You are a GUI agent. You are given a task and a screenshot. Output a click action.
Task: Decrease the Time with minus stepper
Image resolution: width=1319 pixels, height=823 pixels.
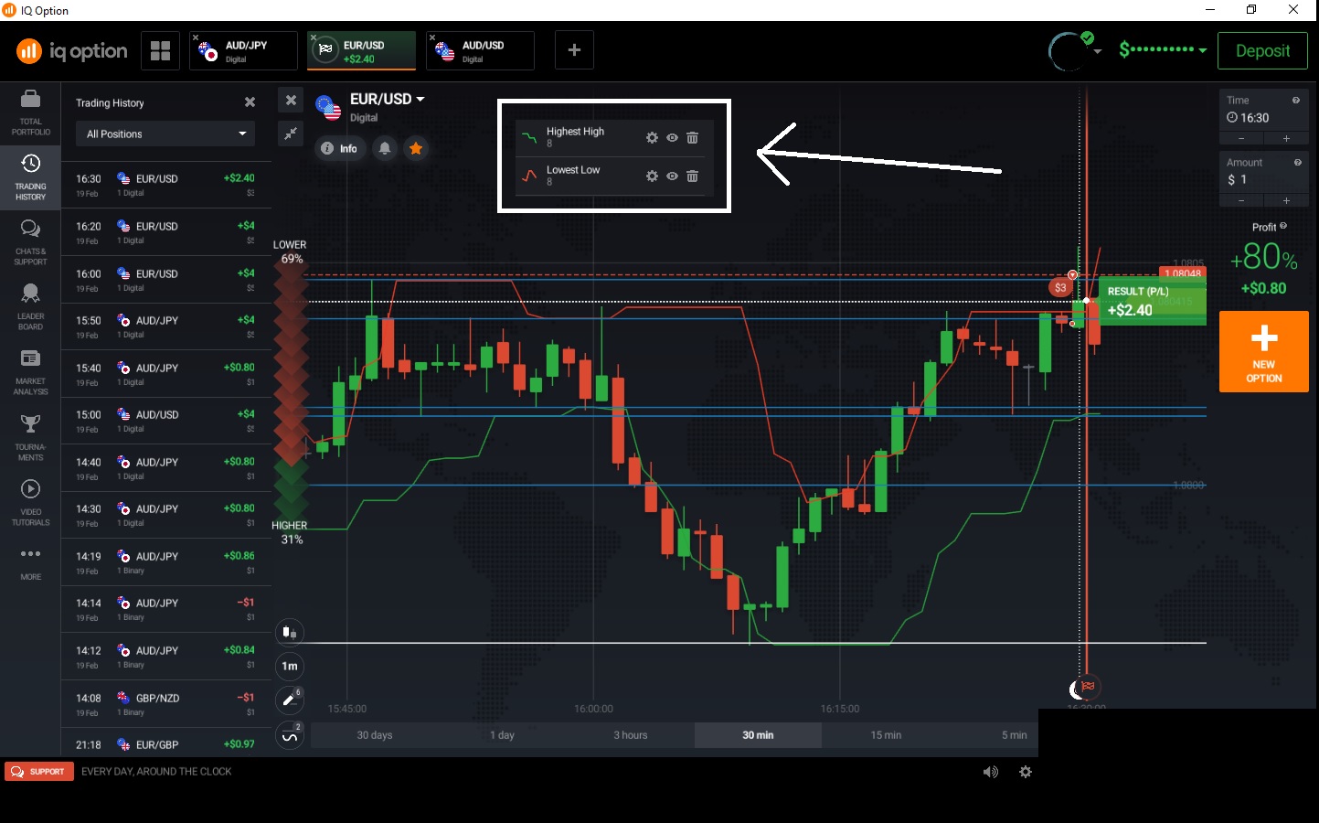click(1241, 138)
